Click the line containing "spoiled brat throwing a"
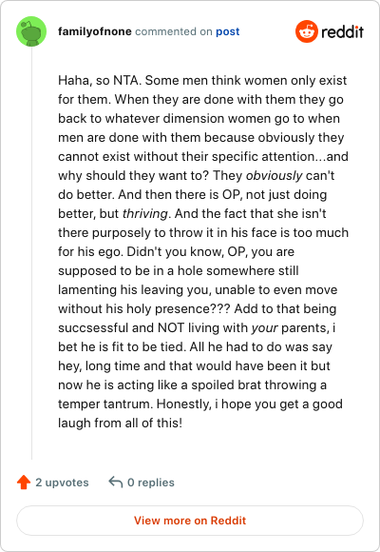Viewport: 380px width, 552px height. (192, 384)
